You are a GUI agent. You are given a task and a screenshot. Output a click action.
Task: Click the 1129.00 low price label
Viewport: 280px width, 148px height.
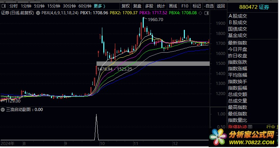coord(13,101)
